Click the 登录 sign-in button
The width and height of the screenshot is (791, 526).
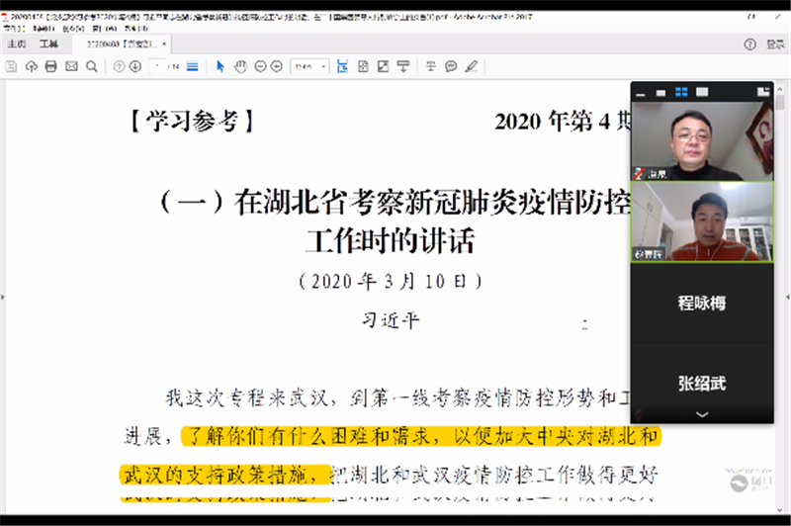pyautogui.click(x=772, y=44)
